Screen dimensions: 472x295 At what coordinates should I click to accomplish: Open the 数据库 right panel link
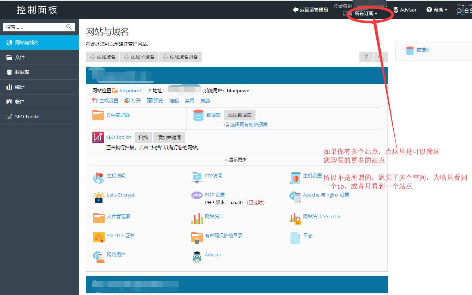pos(423,50)
